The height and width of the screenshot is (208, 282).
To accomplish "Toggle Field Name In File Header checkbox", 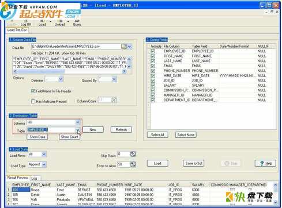I will click(x=33, y=91).
